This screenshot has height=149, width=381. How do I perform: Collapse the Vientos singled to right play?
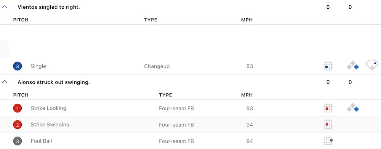point(4,7)
